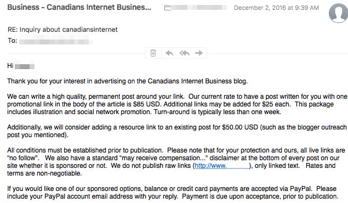This screenshot has width=348, height=203.
Task: Select the subject RE: Inquiry about canadiansinternet
Action: tap(62, 30)
